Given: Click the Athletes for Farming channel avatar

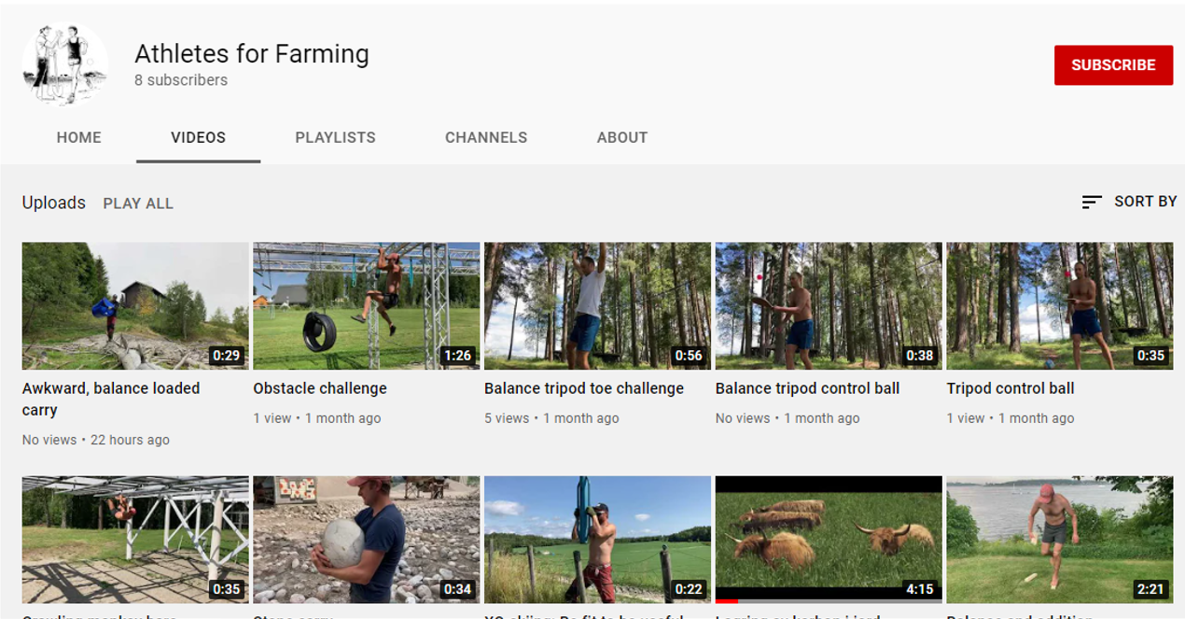Looking at the screenshot, I should [65, 64].
